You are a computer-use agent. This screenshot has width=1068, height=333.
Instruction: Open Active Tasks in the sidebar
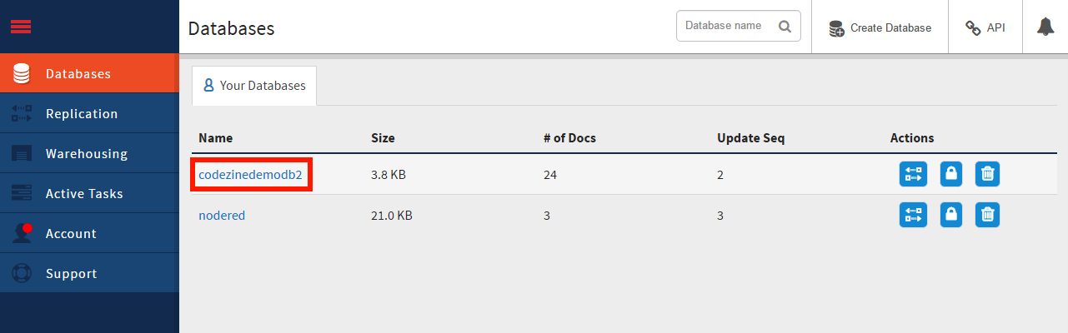coord(89,193)
